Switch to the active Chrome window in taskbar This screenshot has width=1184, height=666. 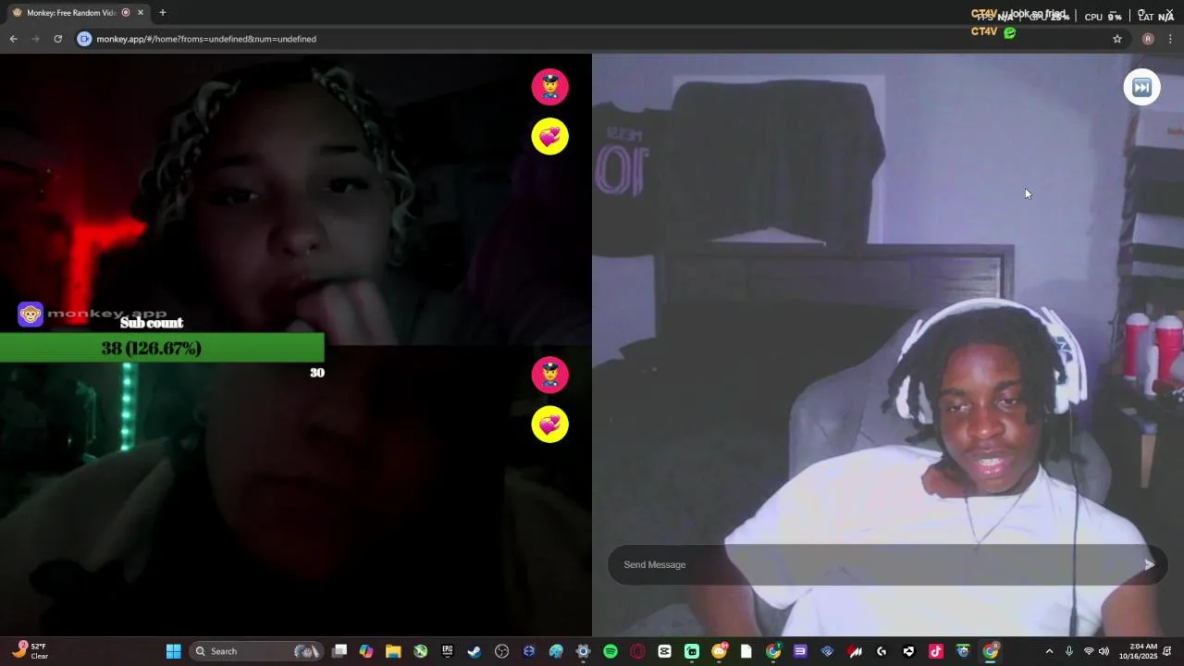pos(991,651)
